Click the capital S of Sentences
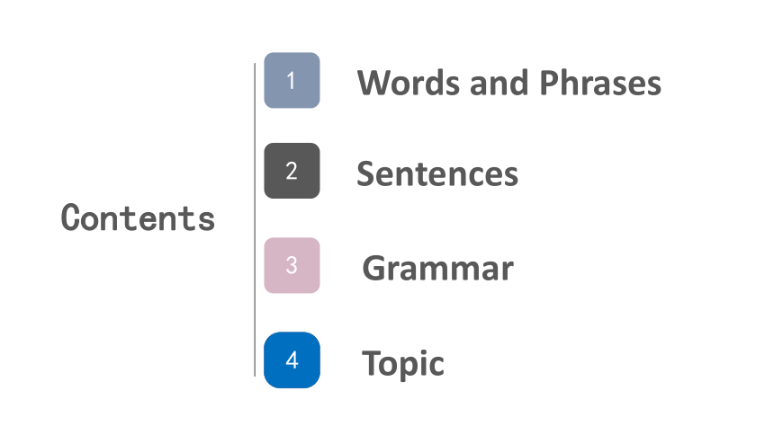This screenshot has width=774, height=435. click(365, 174)
